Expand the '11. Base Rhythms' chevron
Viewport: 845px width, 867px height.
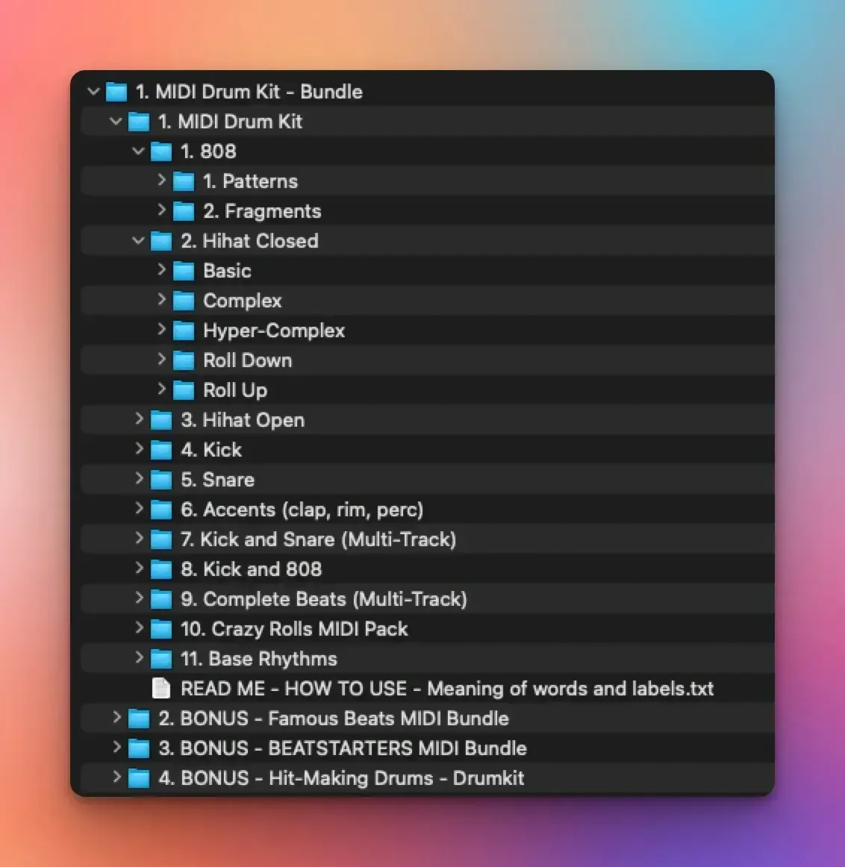point(140,657)
